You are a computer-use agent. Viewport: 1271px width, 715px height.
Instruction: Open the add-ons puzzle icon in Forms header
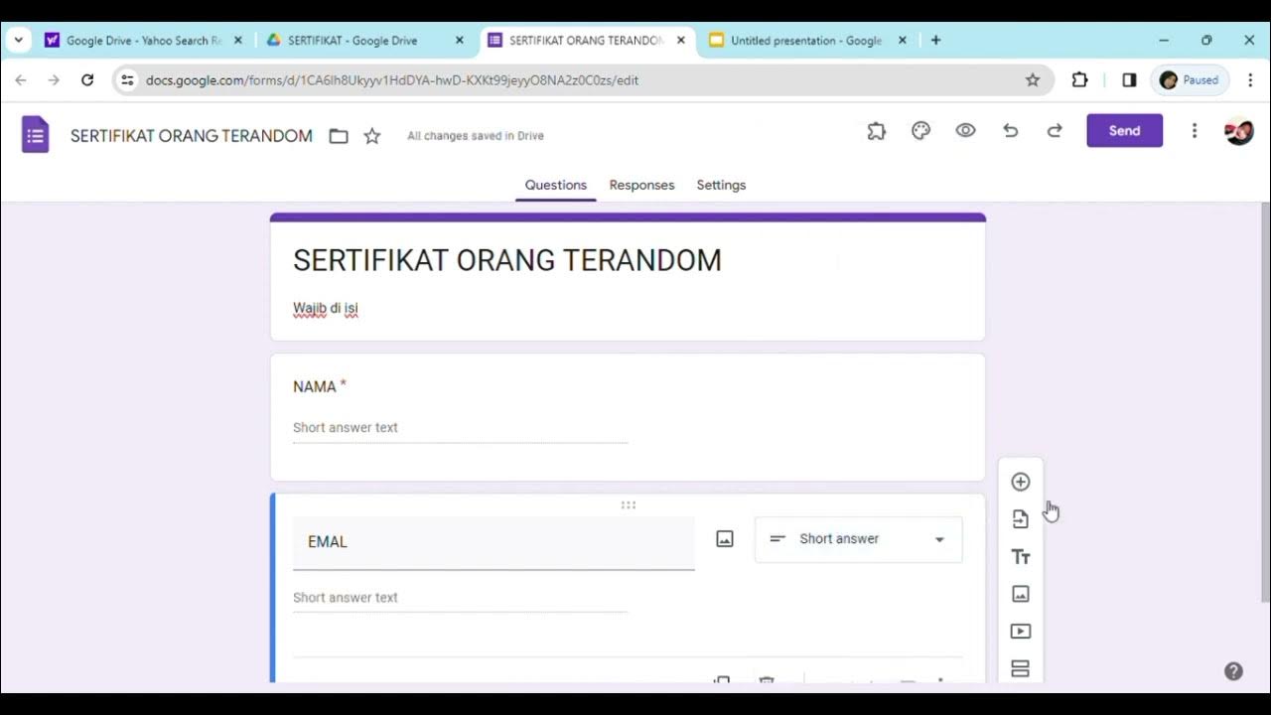pyautogui.click(x=876, y=131)
